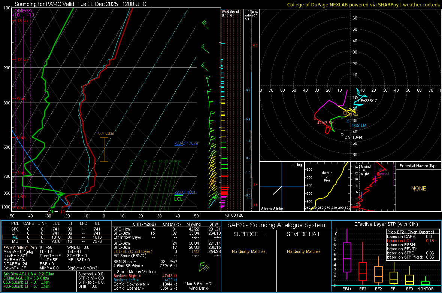
Task: Click the Corfidi Downshear row
Action: (145, 284)
